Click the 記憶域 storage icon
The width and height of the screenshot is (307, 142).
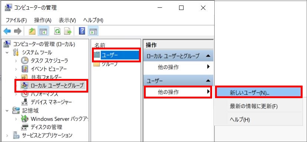(16, 110)
